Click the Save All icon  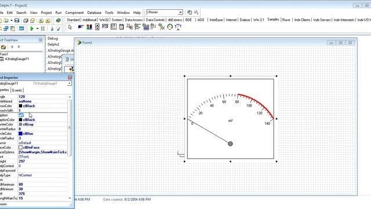pyautogui.click(x=26, y=21)
